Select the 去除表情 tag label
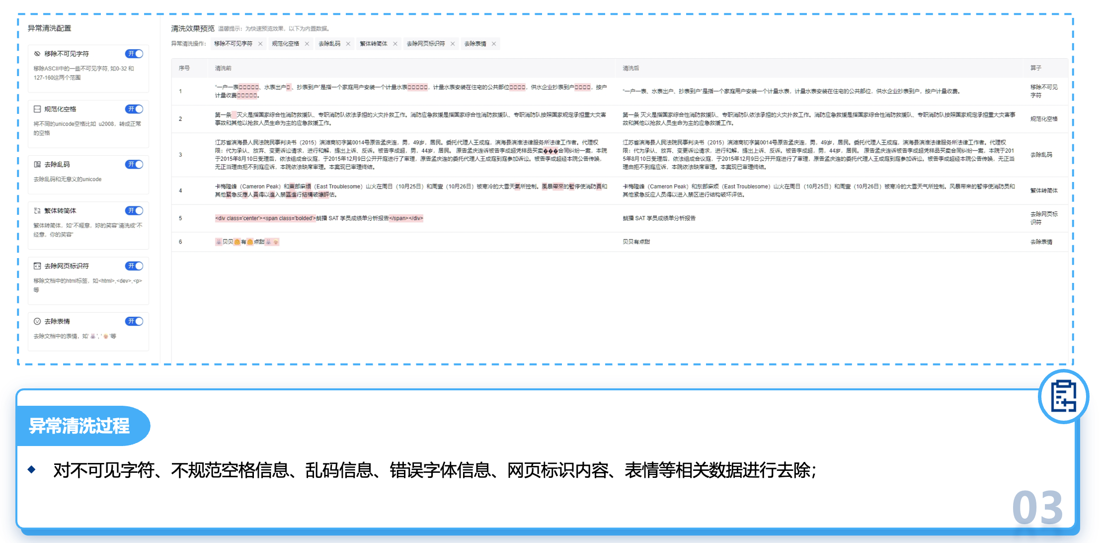Image resolution: width=1099 pixels, height=543 pixels. tap(475, 44)
